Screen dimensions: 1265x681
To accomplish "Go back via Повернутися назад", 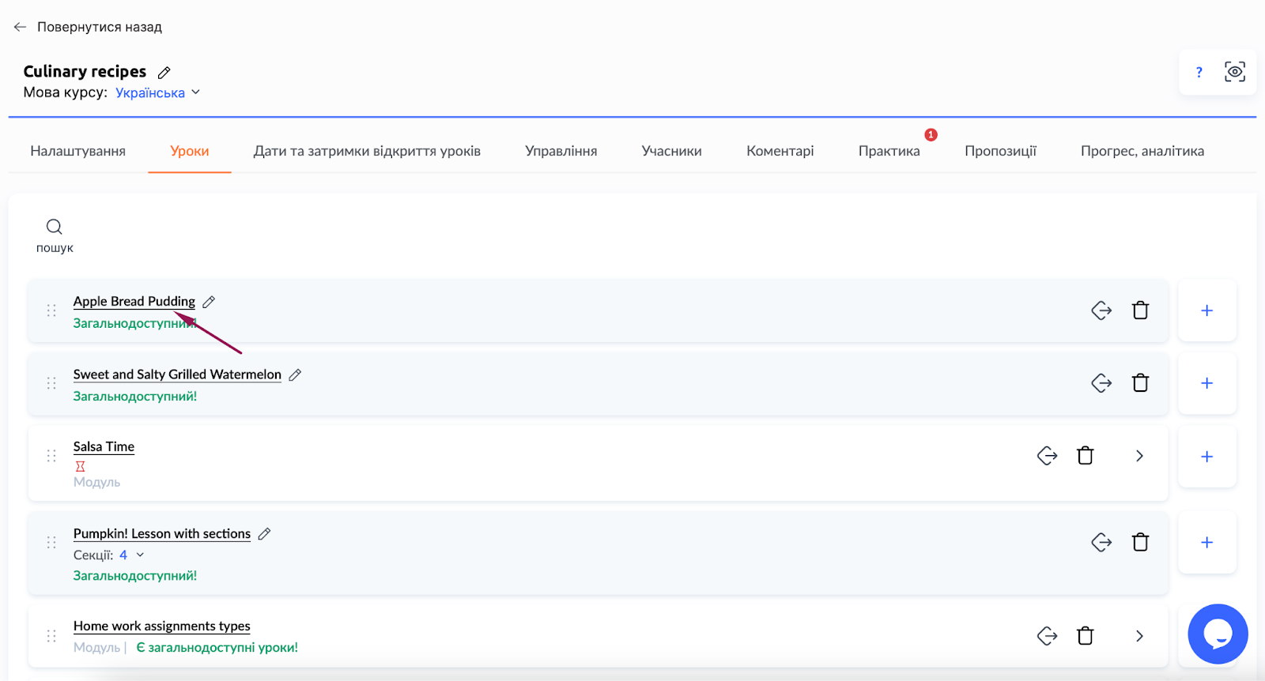I will (x=88, y=27).
